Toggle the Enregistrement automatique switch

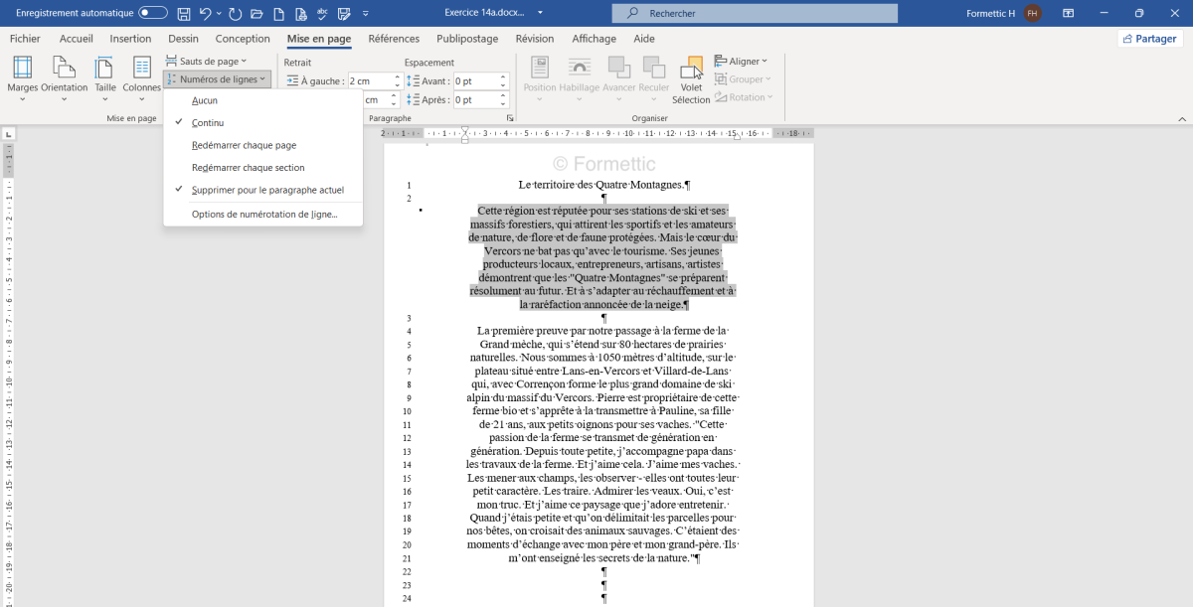pos(153,14)
